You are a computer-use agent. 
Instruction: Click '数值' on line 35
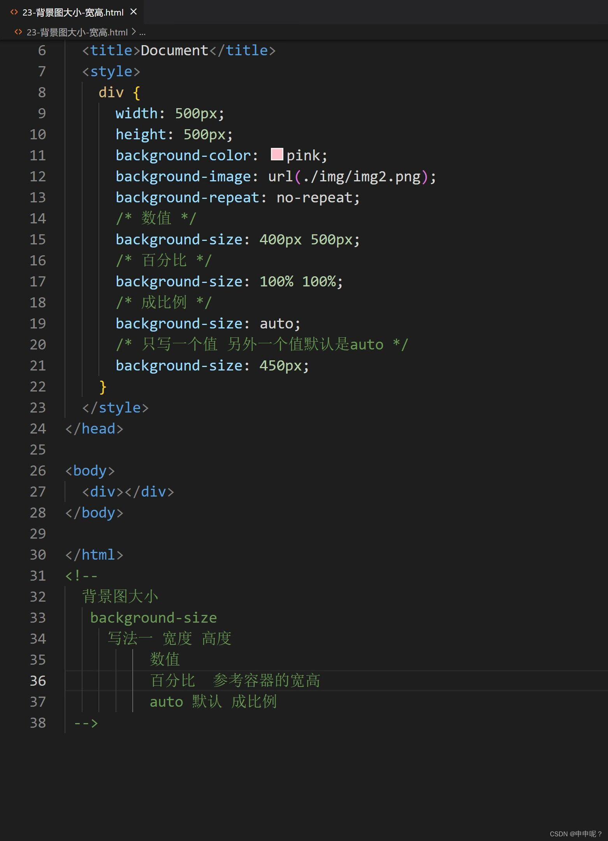[165, 660]
